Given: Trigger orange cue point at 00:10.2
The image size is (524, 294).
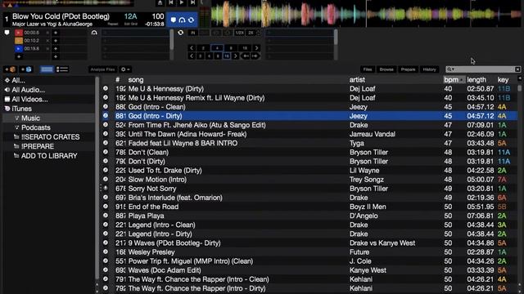Looking at the screenshot, I should pyautogui.click(x=19, y=41).
